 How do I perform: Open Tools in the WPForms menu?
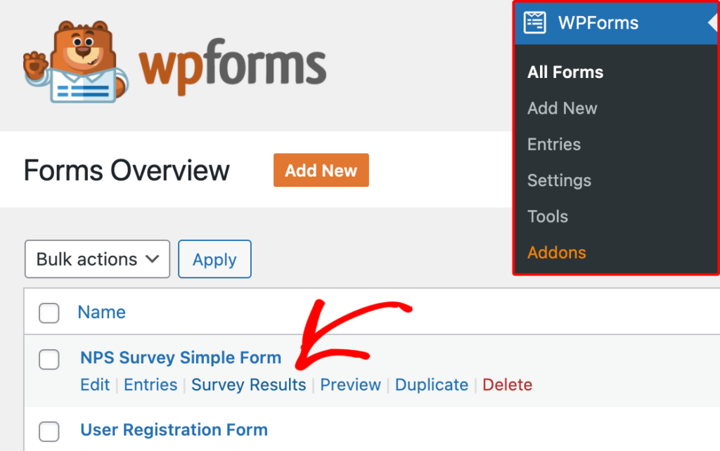548,216
